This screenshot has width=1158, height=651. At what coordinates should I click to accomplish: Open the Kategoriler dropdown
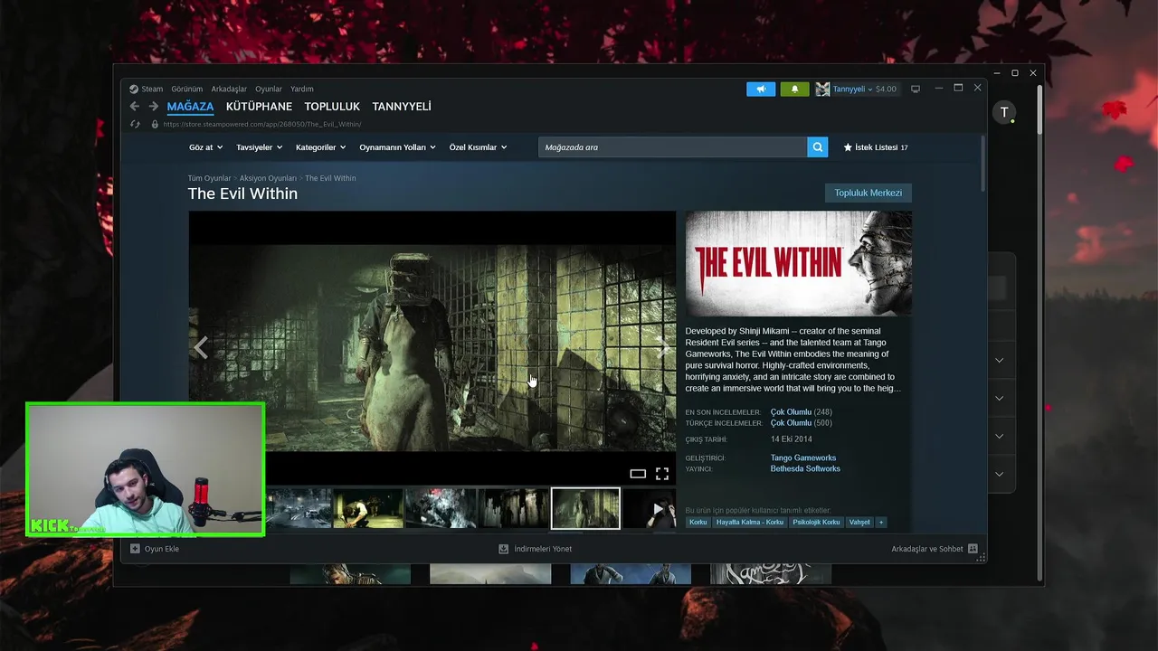click(320, 147)
